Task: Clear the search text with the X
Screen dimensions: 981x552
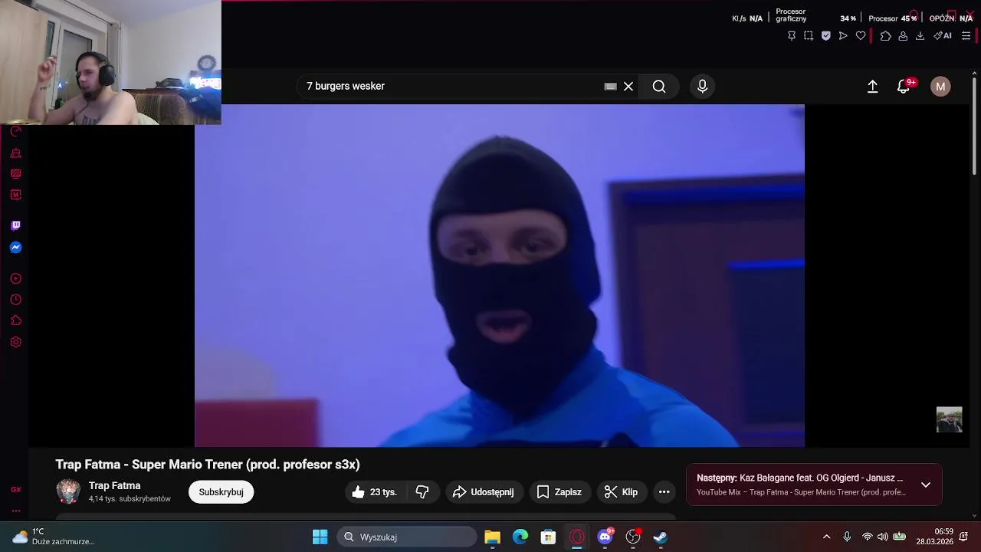Action: tap(628, 87)
